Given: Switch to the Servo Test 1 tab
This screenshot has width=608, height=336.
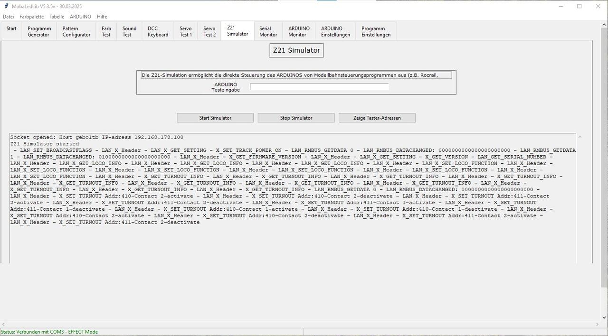Looking at the screenshot, I should point(186,31).
